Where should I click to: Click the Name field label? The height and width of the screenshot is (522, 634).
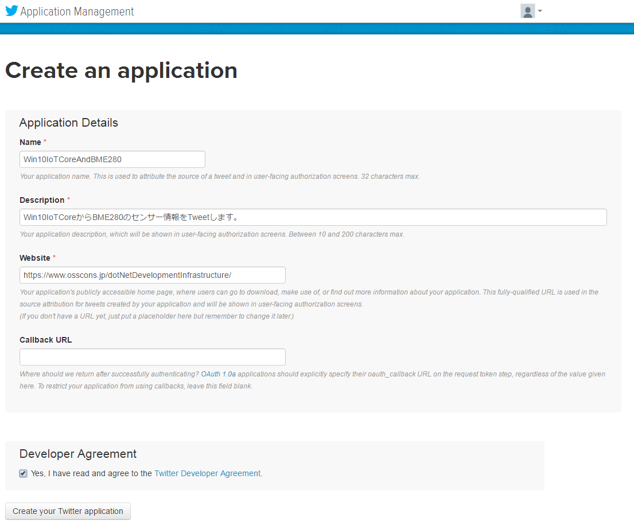pyautogui.click(x=30, y=142)
